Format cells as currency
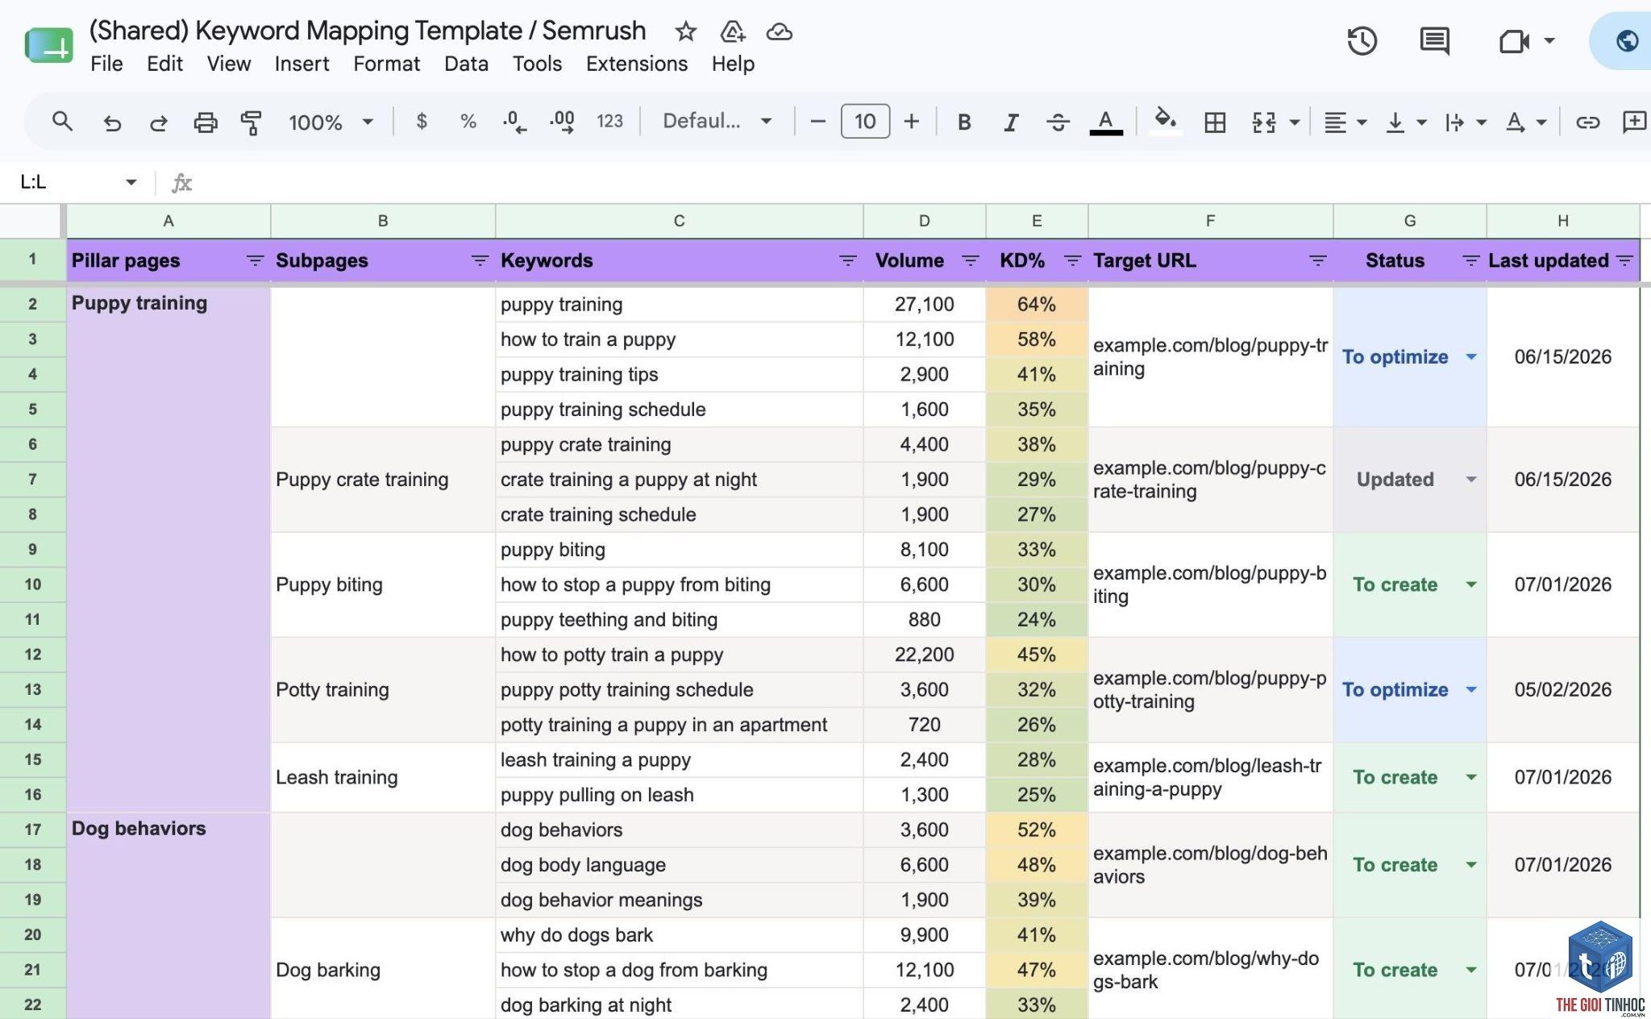Viewport: 1651px width, 1019px height. pyautogui.click(x=422, y=122)
